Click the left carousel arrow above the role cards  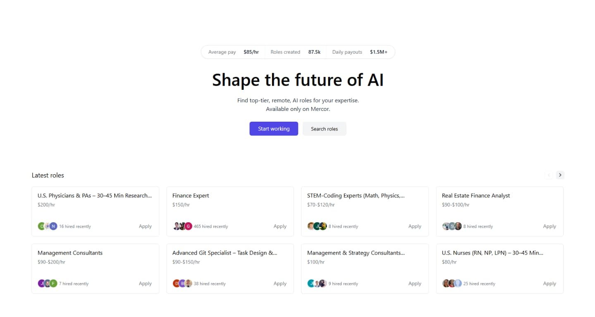click(548, 175)
